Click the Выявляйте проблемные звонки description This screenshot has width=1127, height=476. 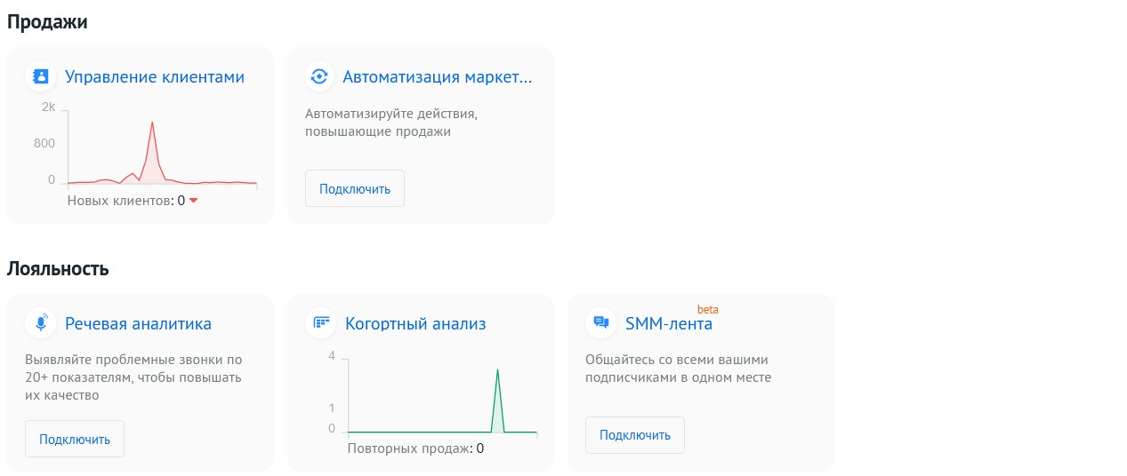click(x=133, y=377)
